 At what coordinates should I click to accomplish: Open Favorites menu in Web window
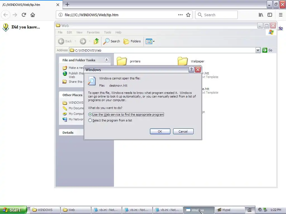(93, 32)
